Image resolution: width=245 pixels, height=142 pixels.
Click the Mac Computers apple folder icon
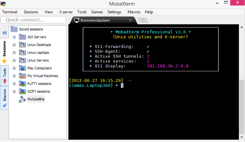click(x=22, y=68)
